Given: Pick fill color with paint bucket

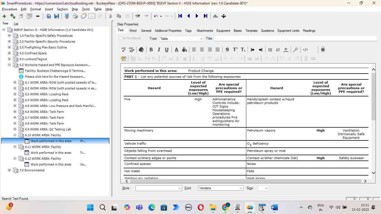Looking at the screenshot, I should click(x=184, y=50).
